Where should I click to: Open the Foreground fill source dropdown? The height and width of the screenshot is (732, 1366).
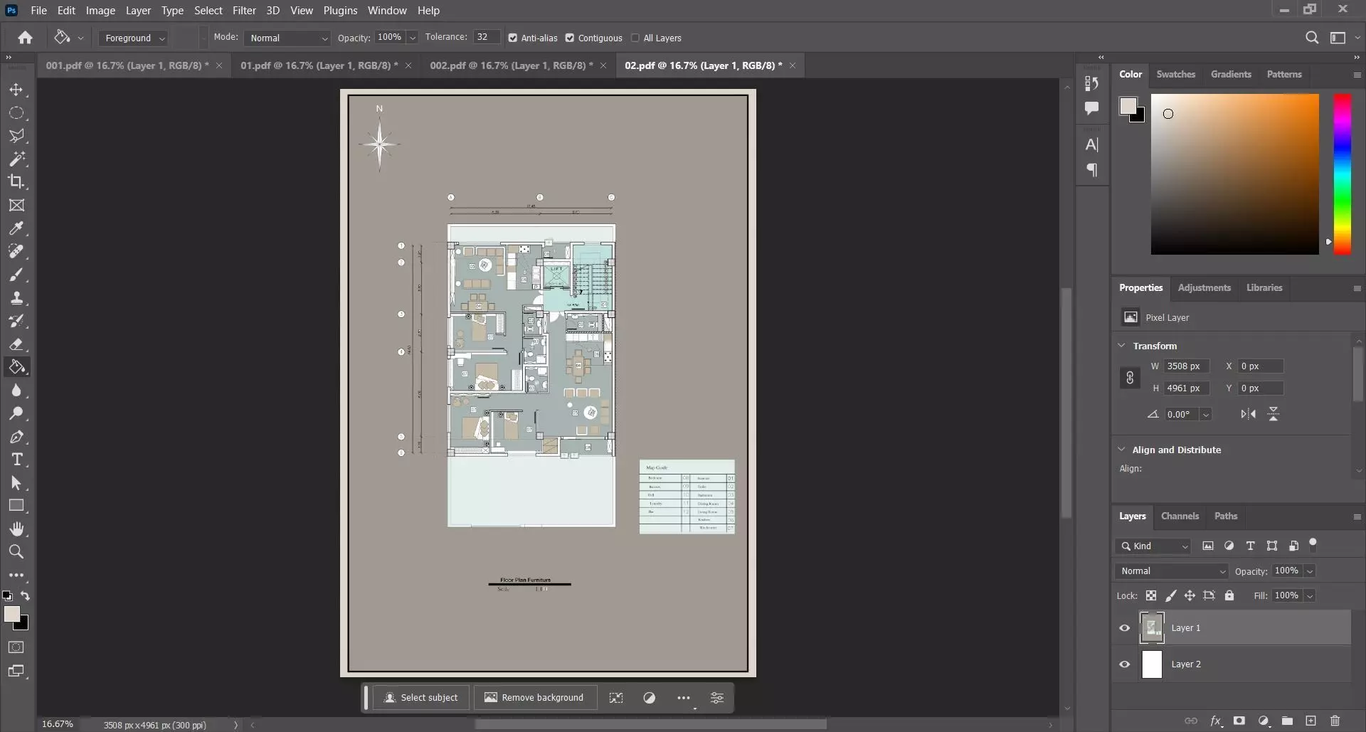tap(133, 38)
